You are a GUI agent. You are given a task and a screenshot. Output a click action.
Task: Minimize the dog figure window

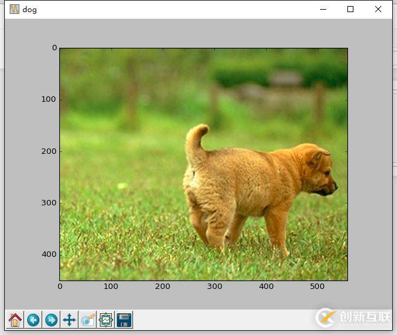(323, 9)
